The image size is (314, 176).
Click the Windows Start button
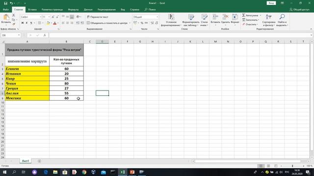4,172
